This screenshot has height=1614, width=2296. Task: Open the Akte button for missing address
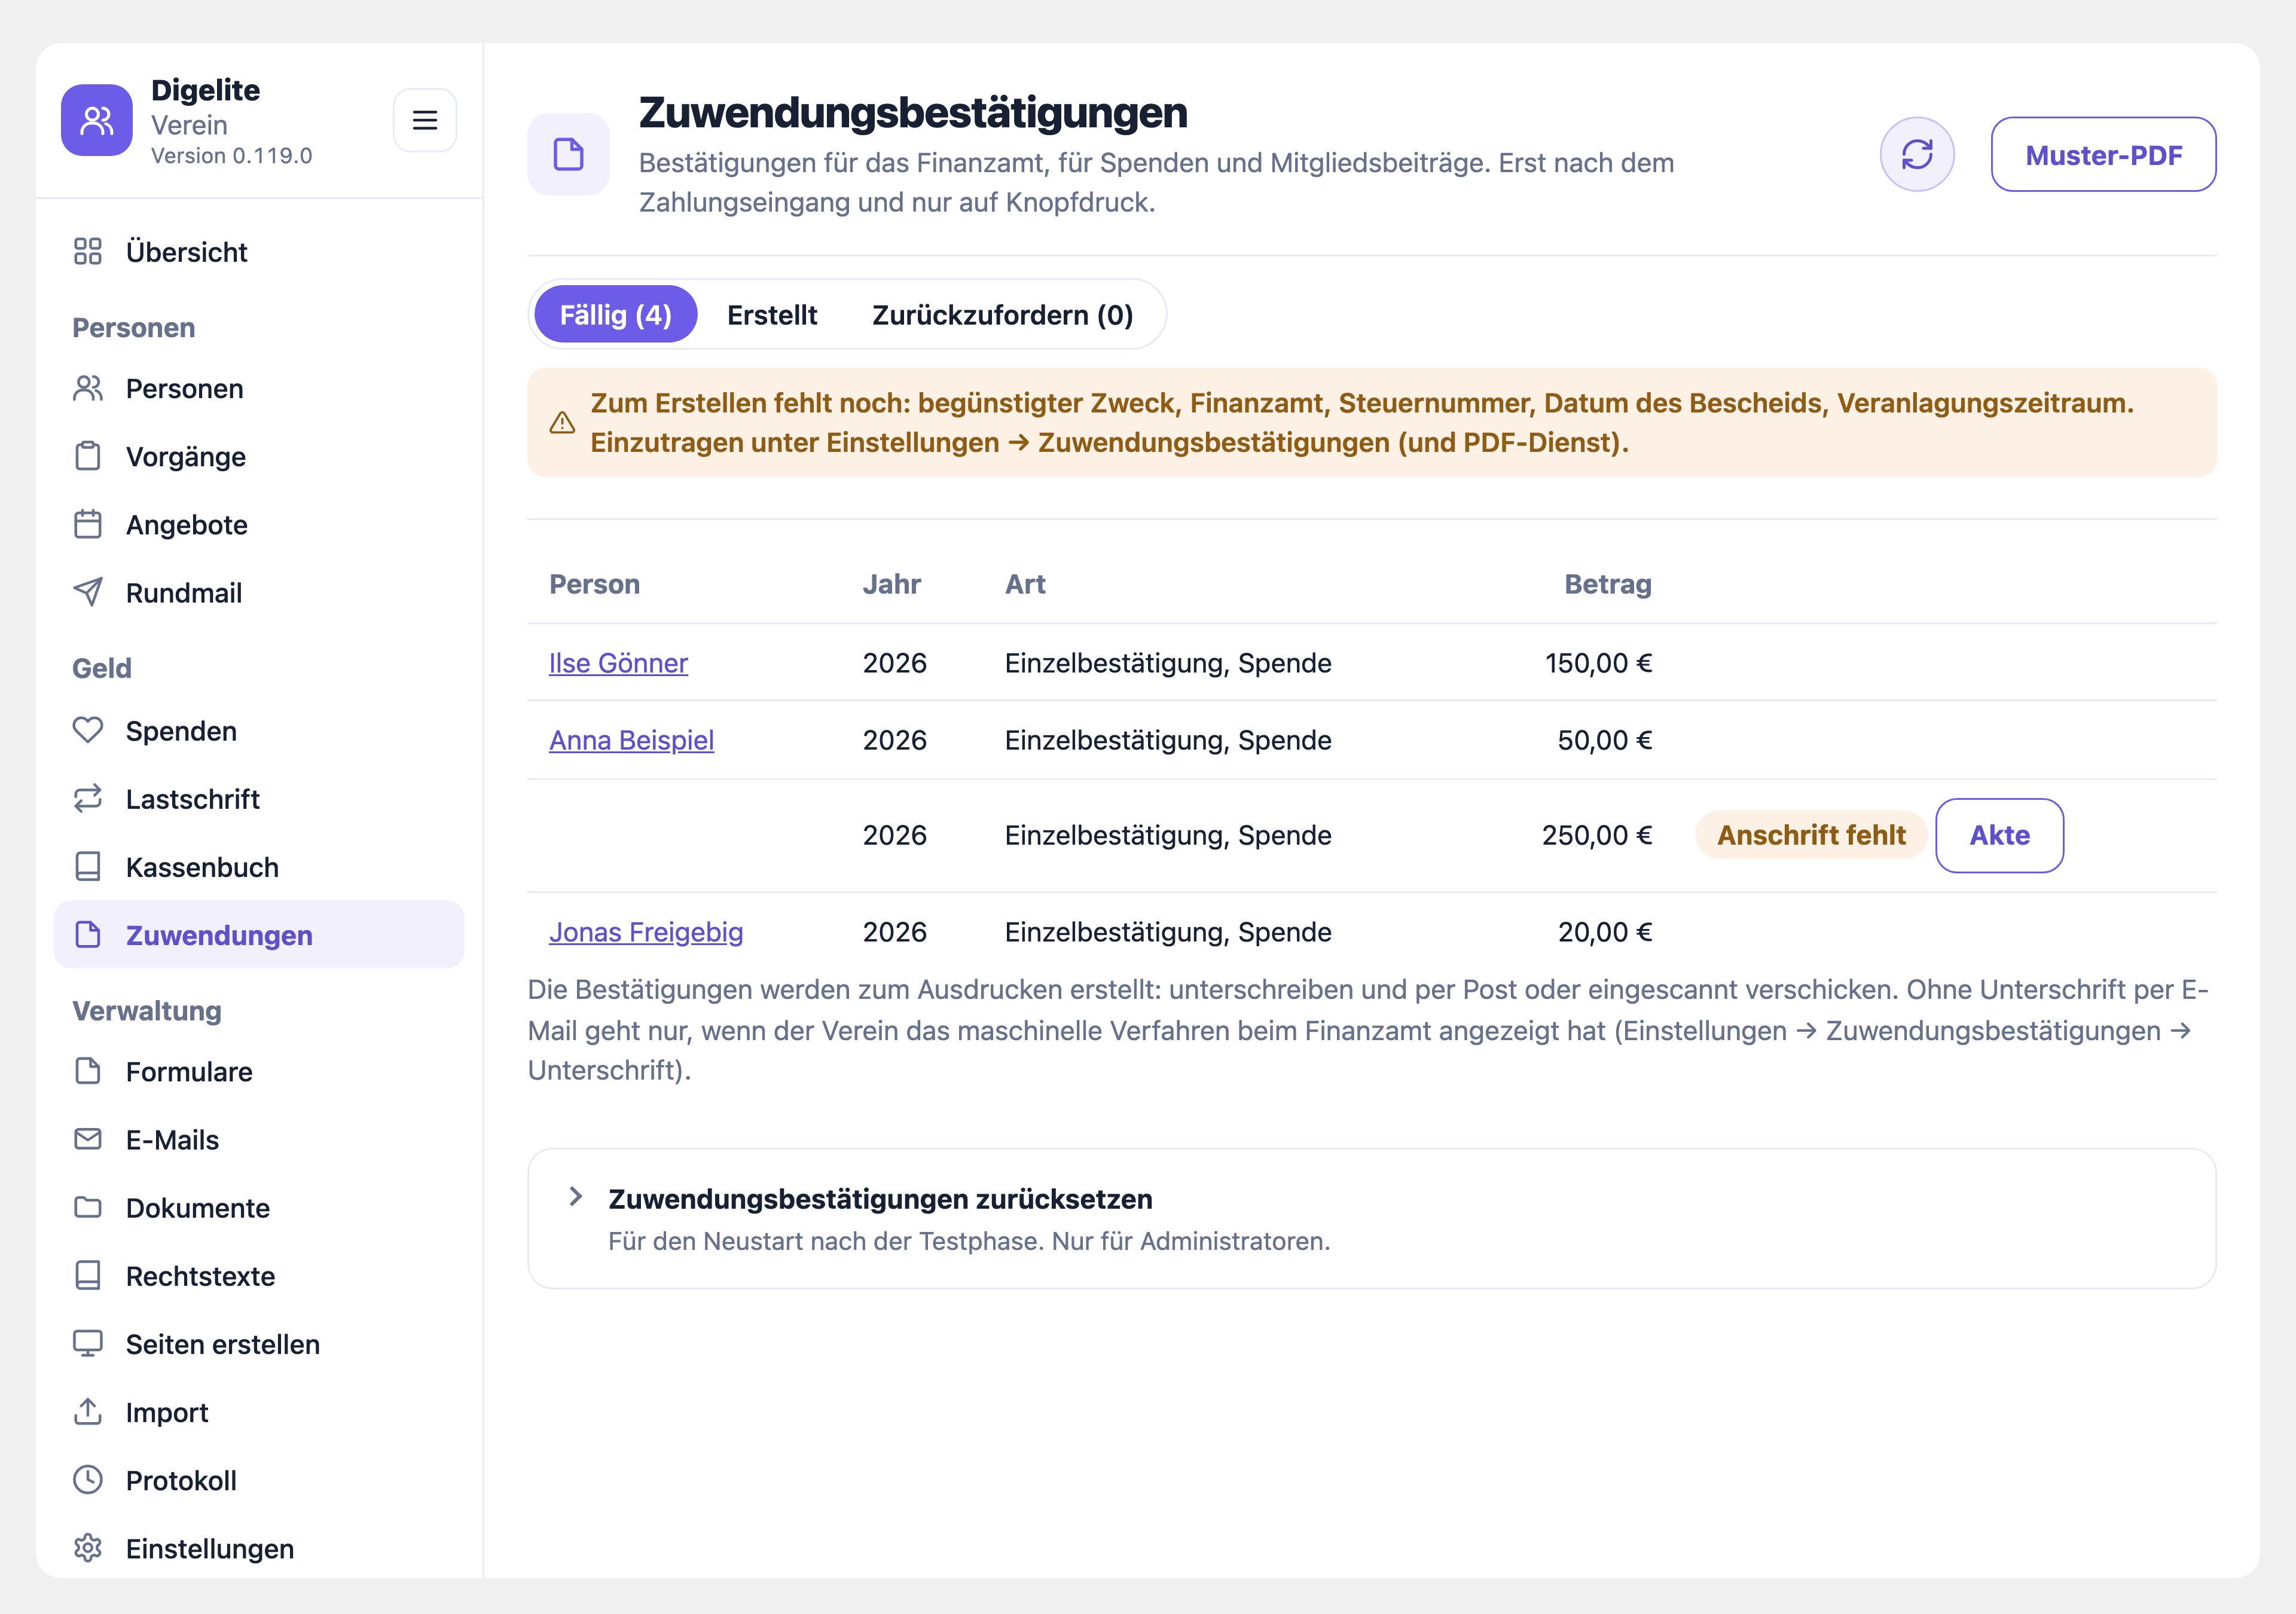tap(1999, 836)
